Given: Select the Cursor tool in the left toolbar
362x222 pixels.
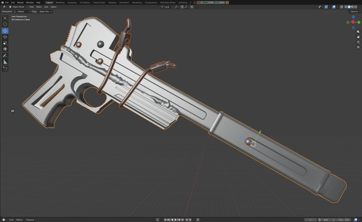Looking at the screenshot, I should (x=5, y=24).
